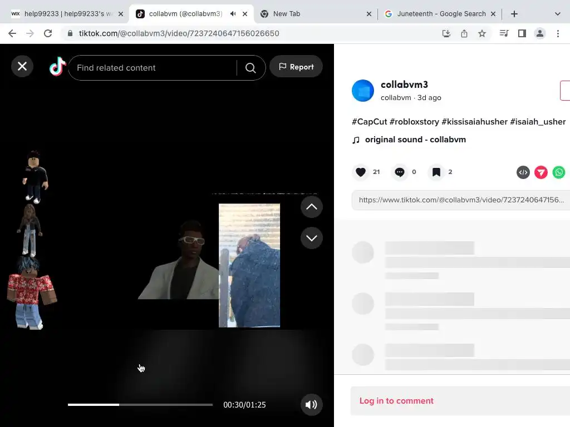The image size is (570, 427).
Task: Seek on the video progress bar
Action: pos(140,405)
